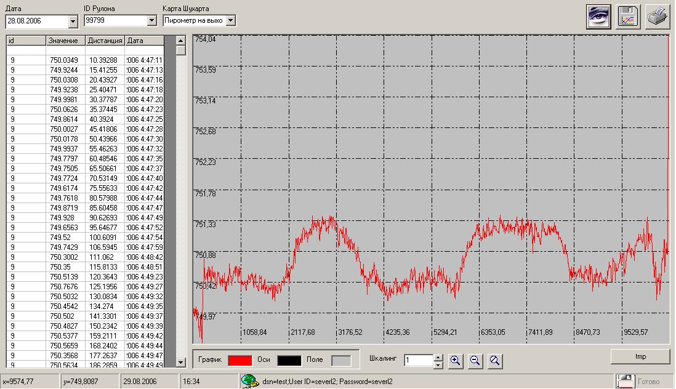The image size is (676, 389).
Task: Sort by the Значение column header
Action: point(66,41)
